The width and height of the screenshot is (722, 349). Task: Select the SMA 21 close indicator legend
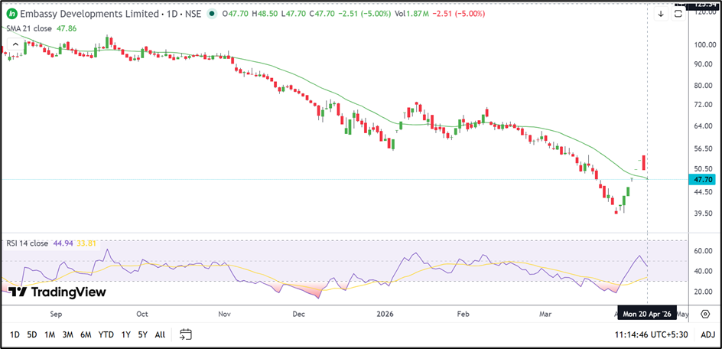pos(30,28)
